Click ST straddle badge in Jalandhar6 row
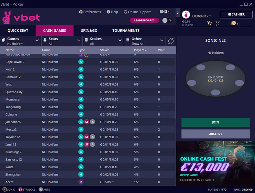Viewport: 255px width, 193px height. [87, 122]
